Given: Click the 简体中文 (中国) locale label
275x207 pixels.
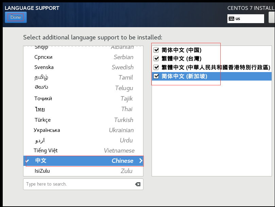Looking at the screenshot, I should [x=182, y=50].
